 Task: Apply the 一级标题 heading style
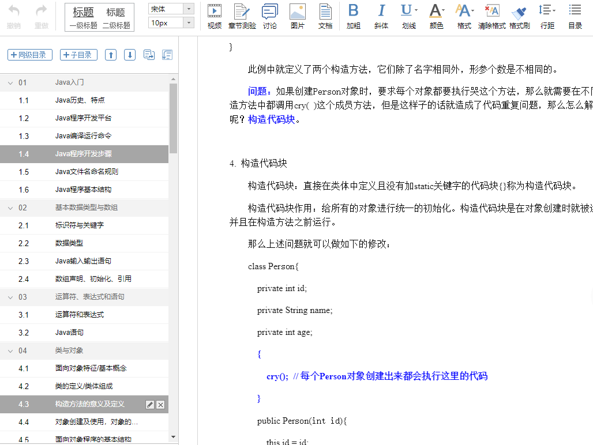click(x=83, y=18)
